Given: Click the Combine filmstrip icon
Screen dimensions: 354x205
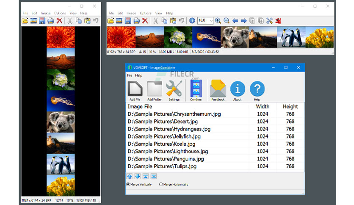Looking at the screenshot, I should pos(196,88).
